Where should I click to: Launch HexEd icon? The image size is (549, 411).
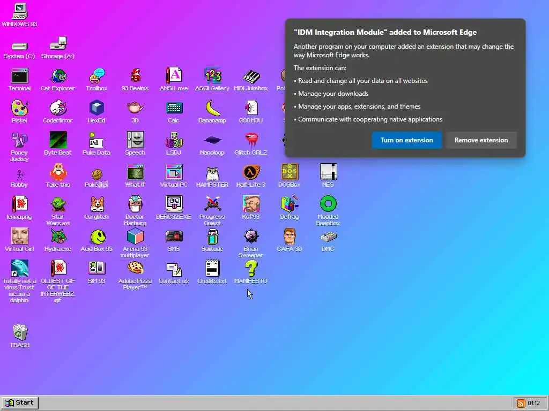tap(97, 108)
